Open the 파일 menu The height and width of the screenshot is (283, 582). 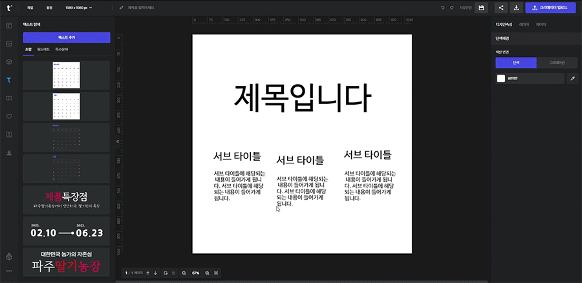click(x=30, y=8)
